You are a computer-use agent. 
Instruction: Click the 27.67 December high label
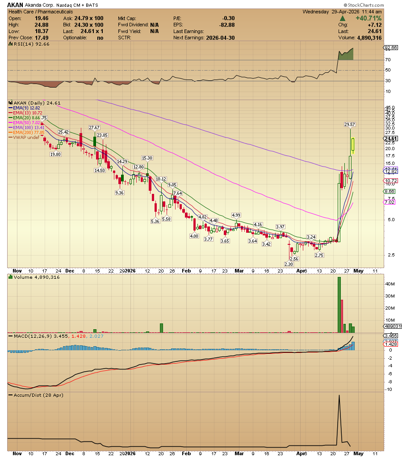pos(94,128)
